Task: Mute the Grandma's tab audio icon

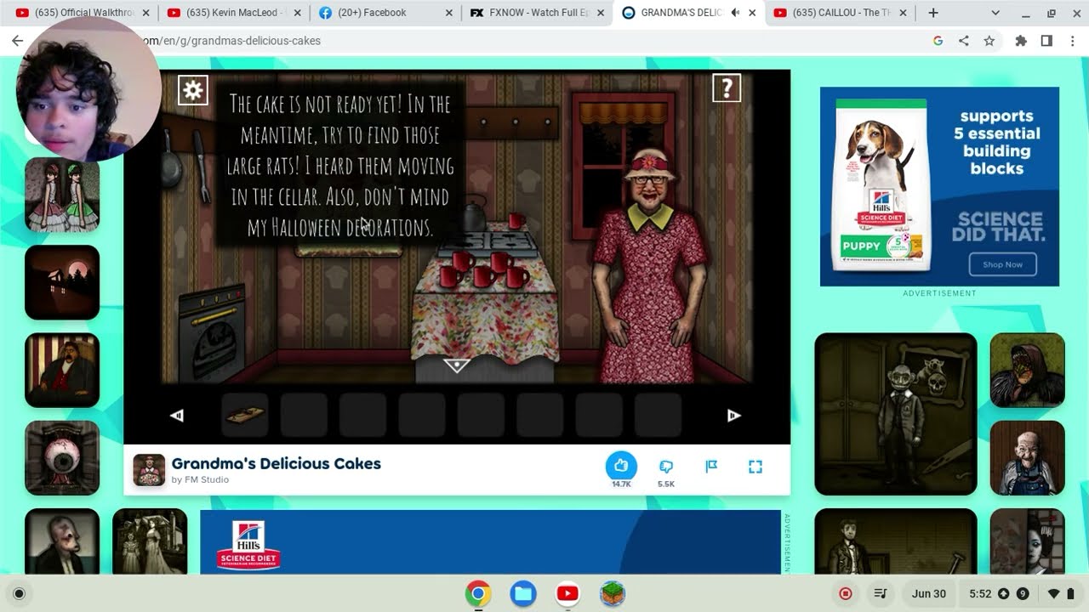Action: click(x=735, y=13)
